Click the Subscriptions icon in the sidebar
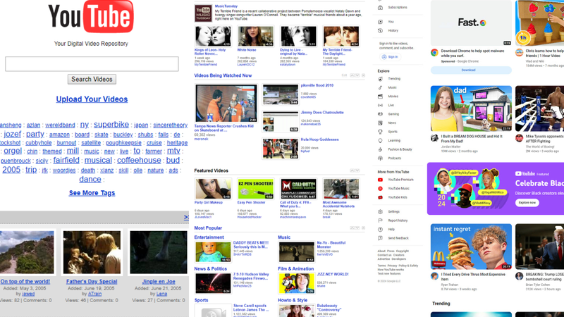This screenshot has height=317, width=564. [380, 8]
